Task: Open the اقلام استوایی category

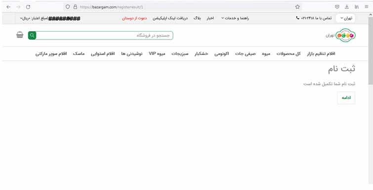Action: pos(103,53)
